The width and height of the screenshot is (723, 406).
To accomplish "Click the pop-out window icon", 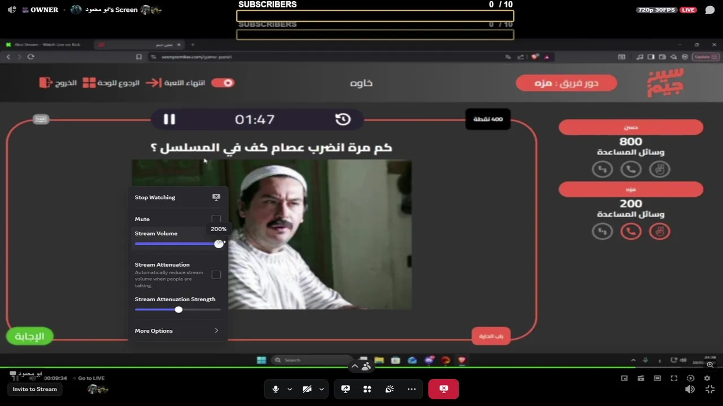I will [624, 378].
